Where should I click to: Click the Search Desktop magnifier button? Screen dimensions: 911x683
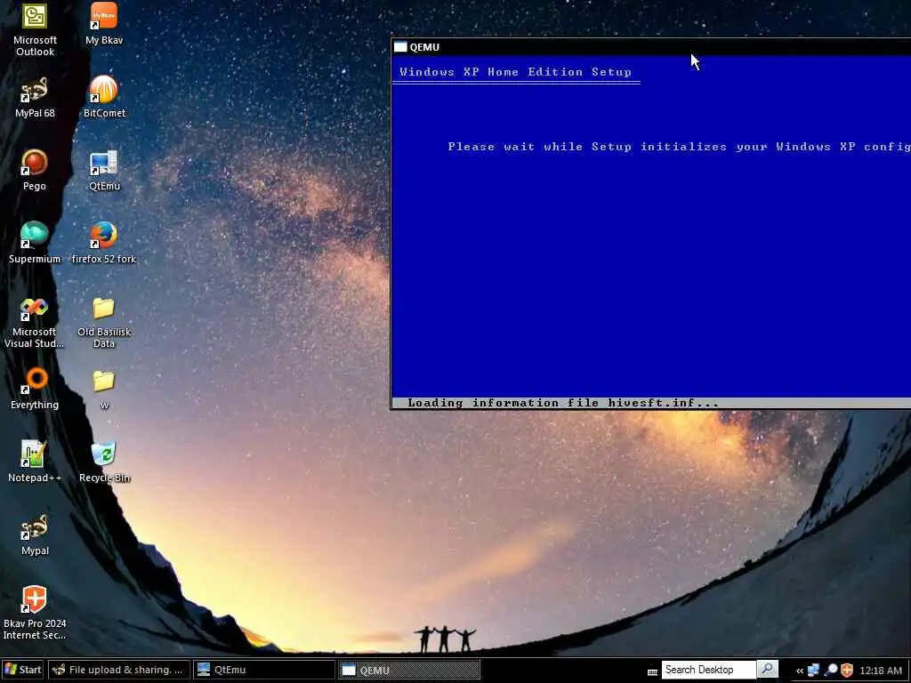[768, 669]
